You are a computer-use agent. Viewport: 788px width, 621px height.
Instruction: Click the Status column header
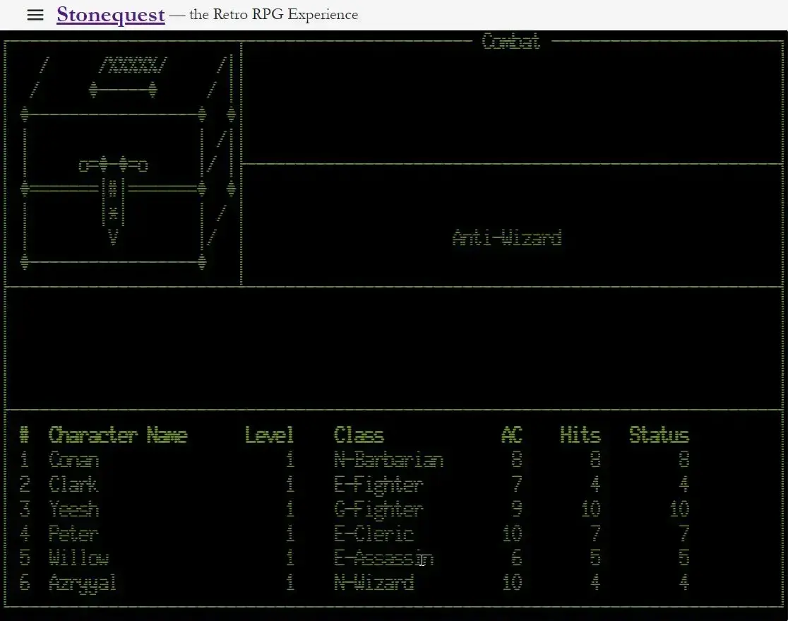659,435
